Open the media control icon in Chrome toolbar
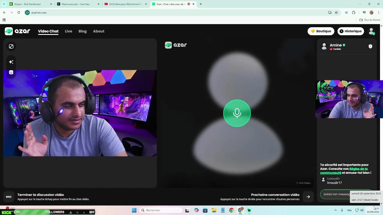The image size is (383, 215). (364, 13)
